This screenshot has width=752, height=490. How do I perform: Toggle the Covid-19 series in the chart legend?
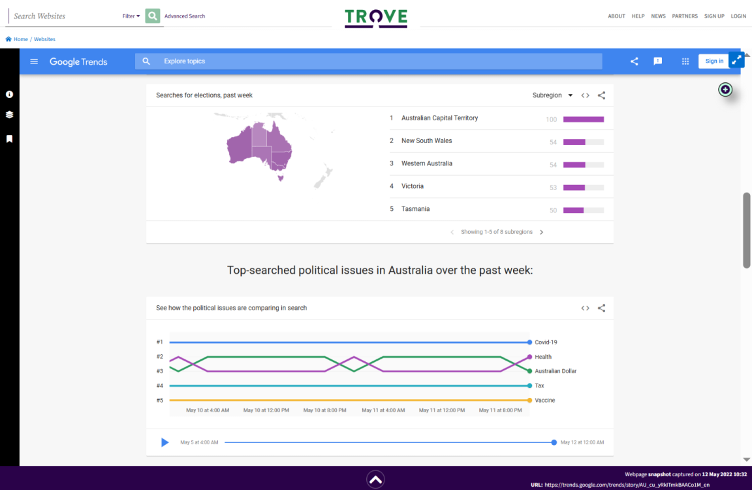tap(544, 342)
